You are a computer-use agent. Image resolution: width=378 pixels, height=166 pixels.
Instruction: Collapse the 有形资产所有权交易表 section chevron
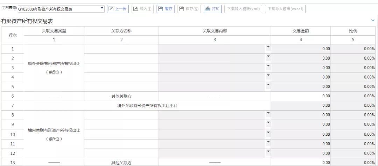click(x=372, y=21)
